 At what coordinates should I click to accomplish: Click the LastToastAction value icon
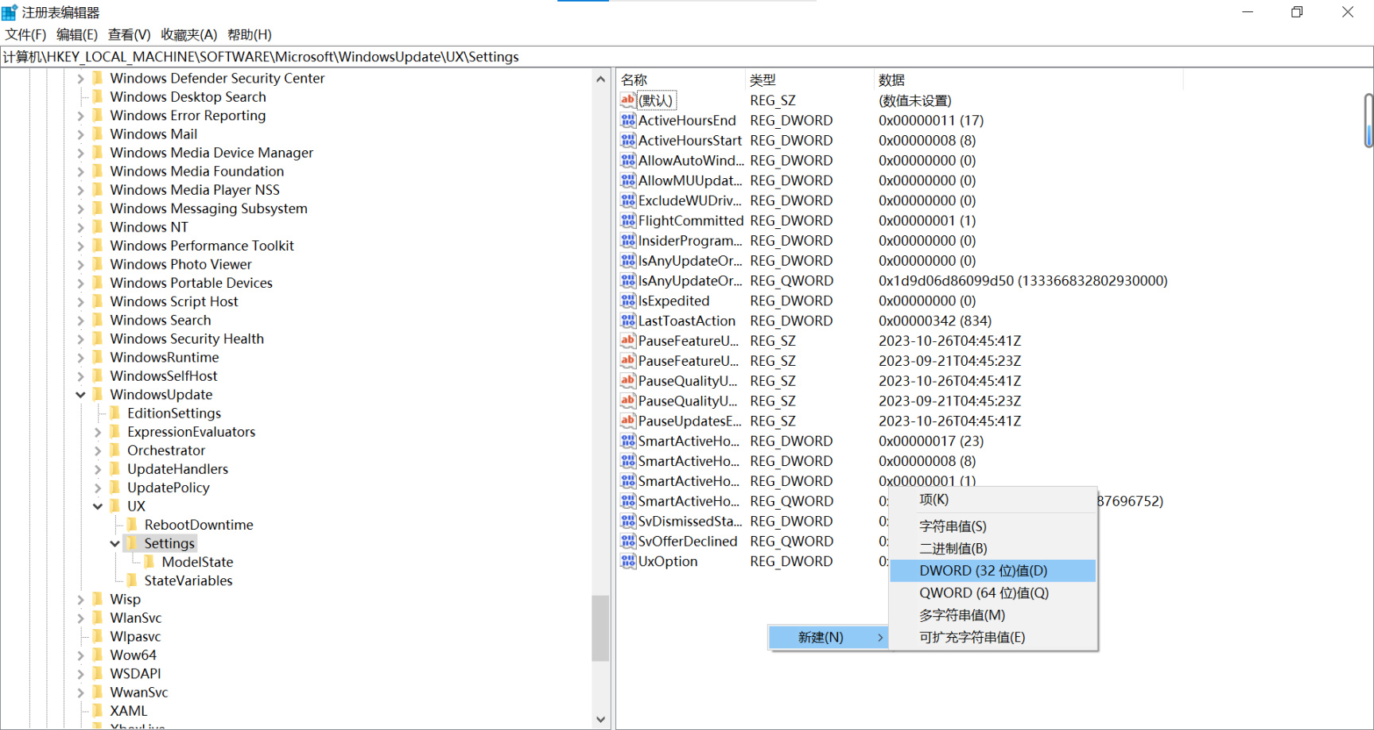(628, 320)
